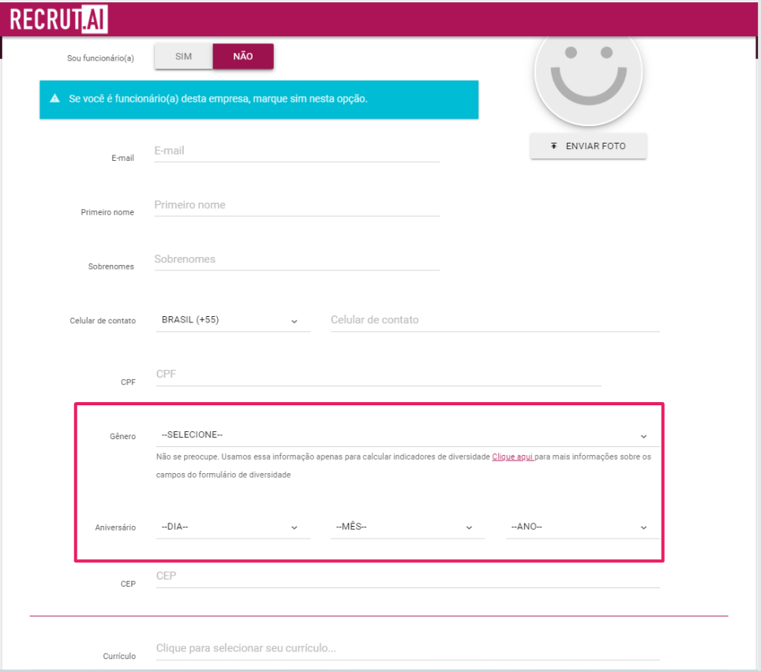Select NÃO for employee option
Image resolution: width=761 pixels, height=671 pixels.
(243, 56)
